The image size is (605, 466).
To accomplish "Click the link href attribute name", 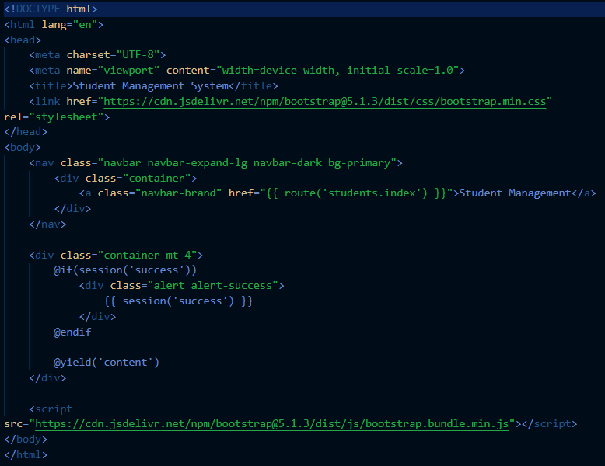I will click(79, 102).
